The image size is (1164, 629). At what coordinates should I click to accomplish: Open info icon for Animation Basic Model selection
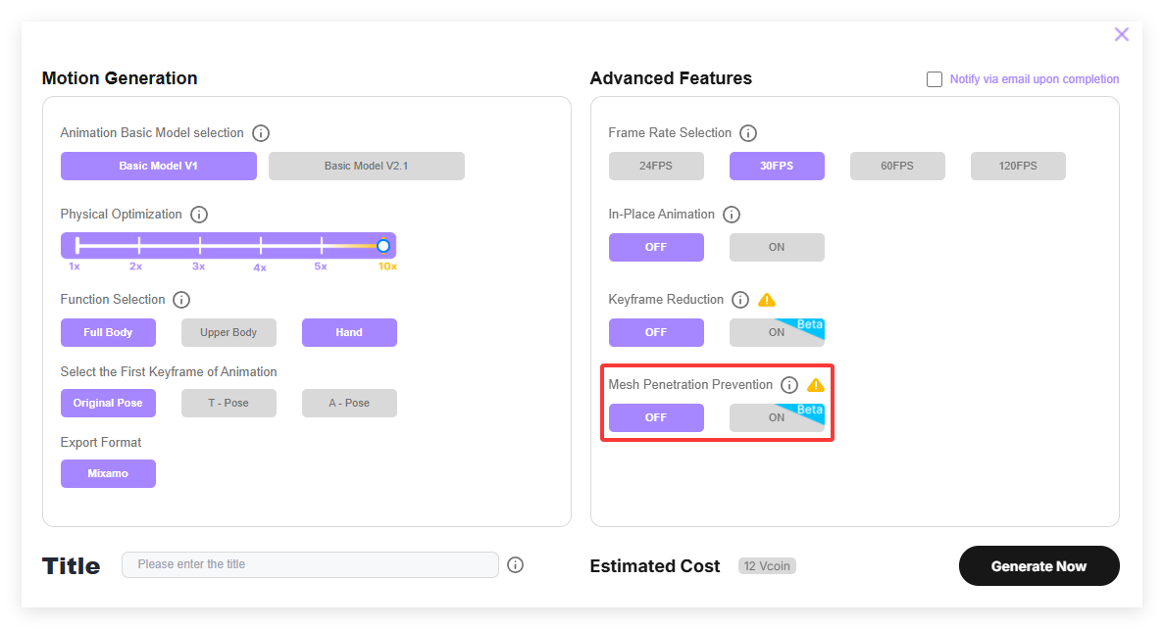(261, 133)
